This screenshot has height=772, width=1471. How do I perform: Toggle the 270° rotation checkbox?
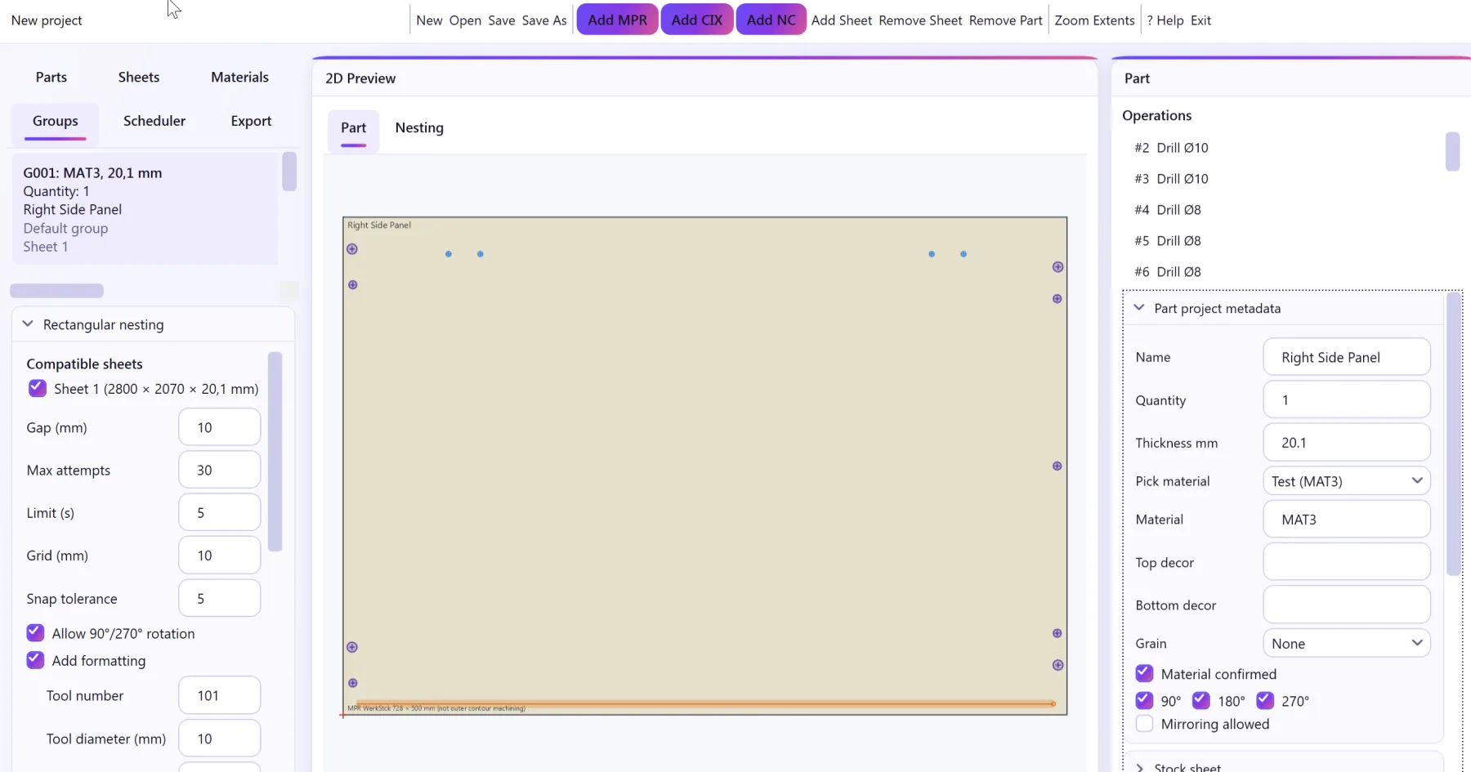[1265, 701]
